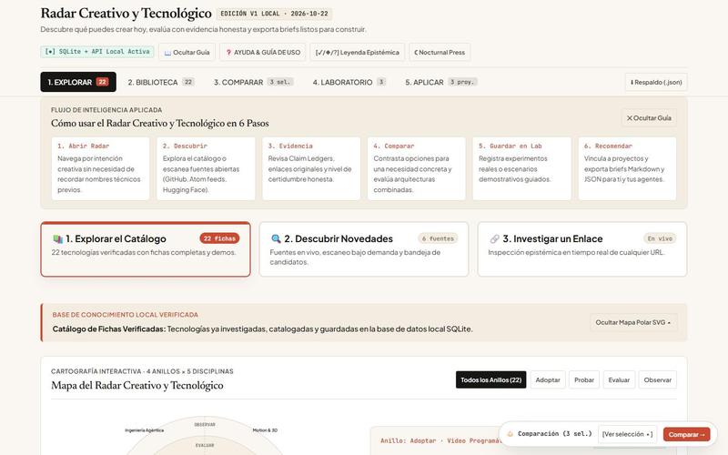
Task: Click the red question mark help icon
Action: coord(228,53)
